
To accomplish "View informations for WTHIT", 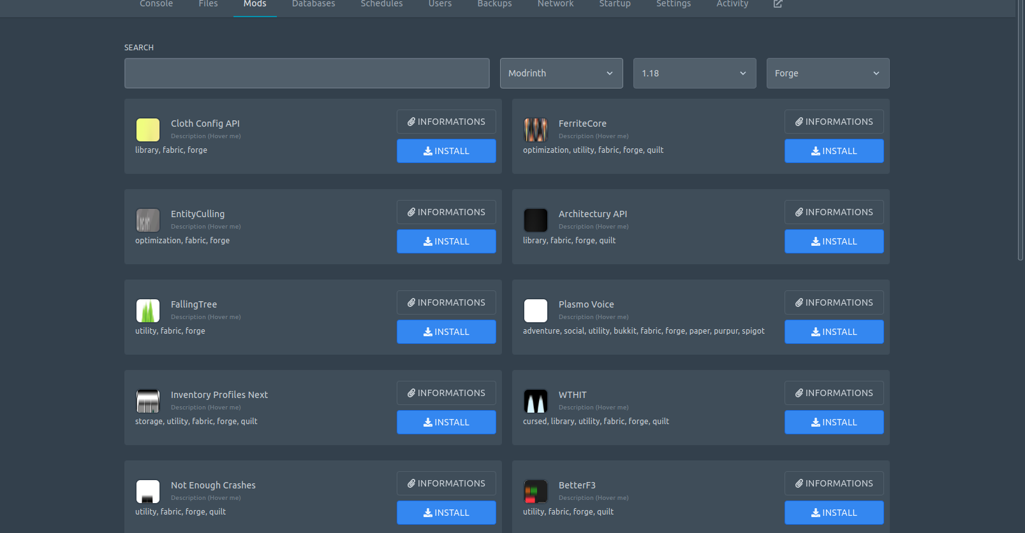I will click(834, 393).
